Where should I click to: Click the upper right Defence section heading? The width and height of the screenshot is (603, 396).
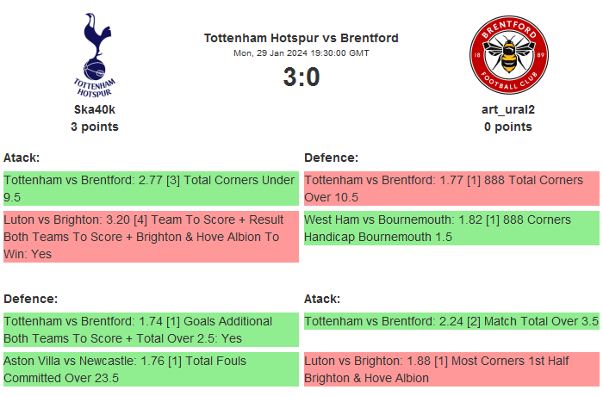pyautogui.click(x=331, y=158)
